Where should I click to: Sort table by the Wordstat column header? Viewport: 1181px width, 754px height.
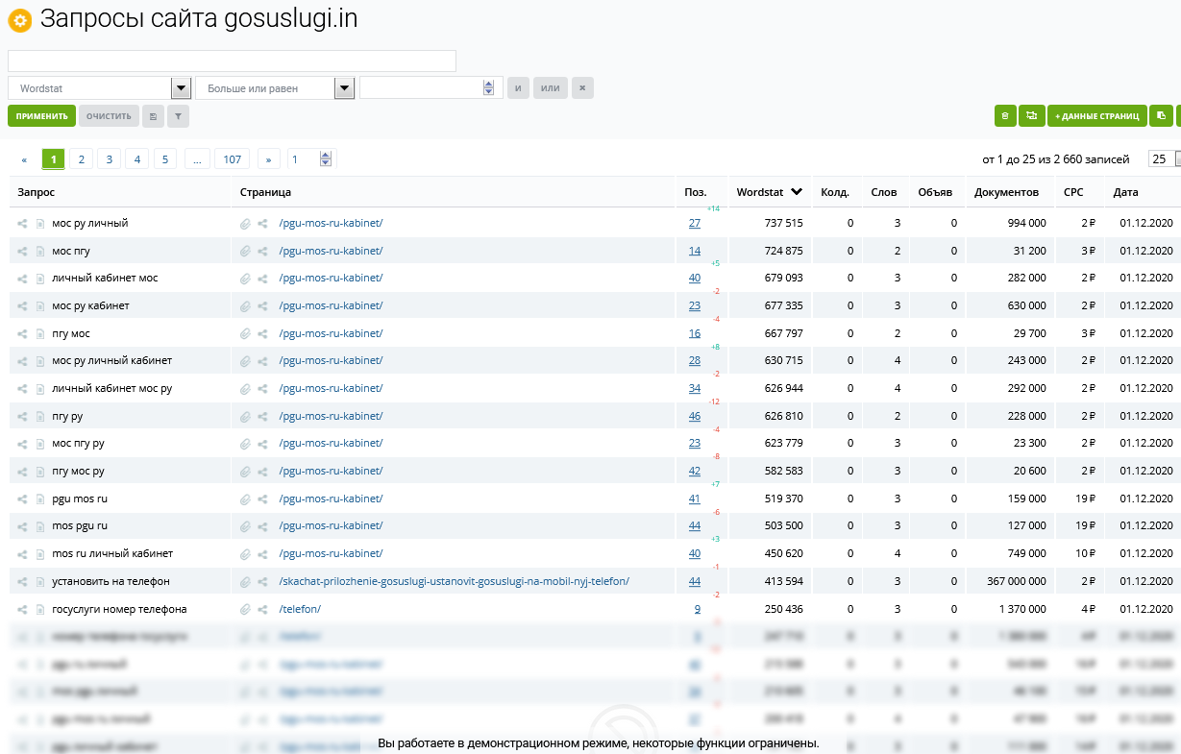coord(768,192)
